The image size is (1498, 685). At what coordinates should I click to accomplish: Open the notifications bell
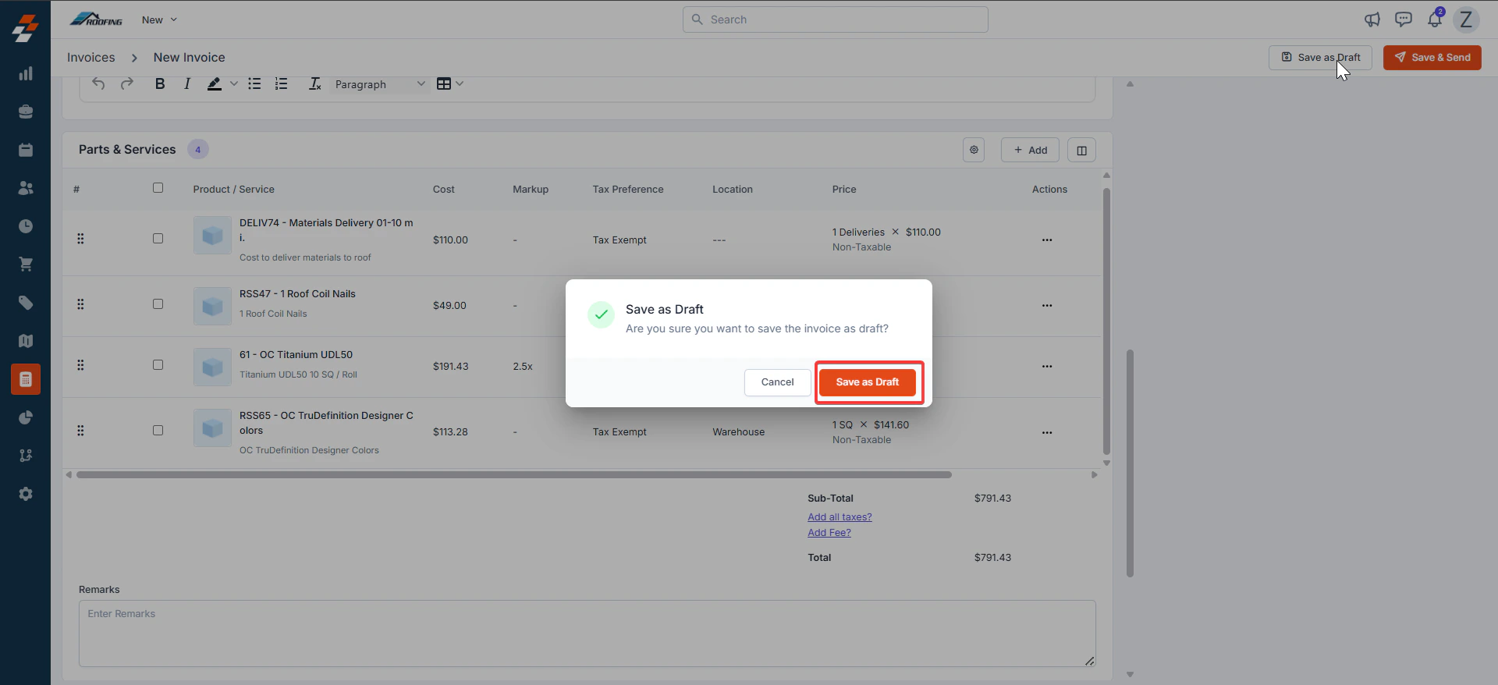pyautogui.click(x=1435, y=20)
